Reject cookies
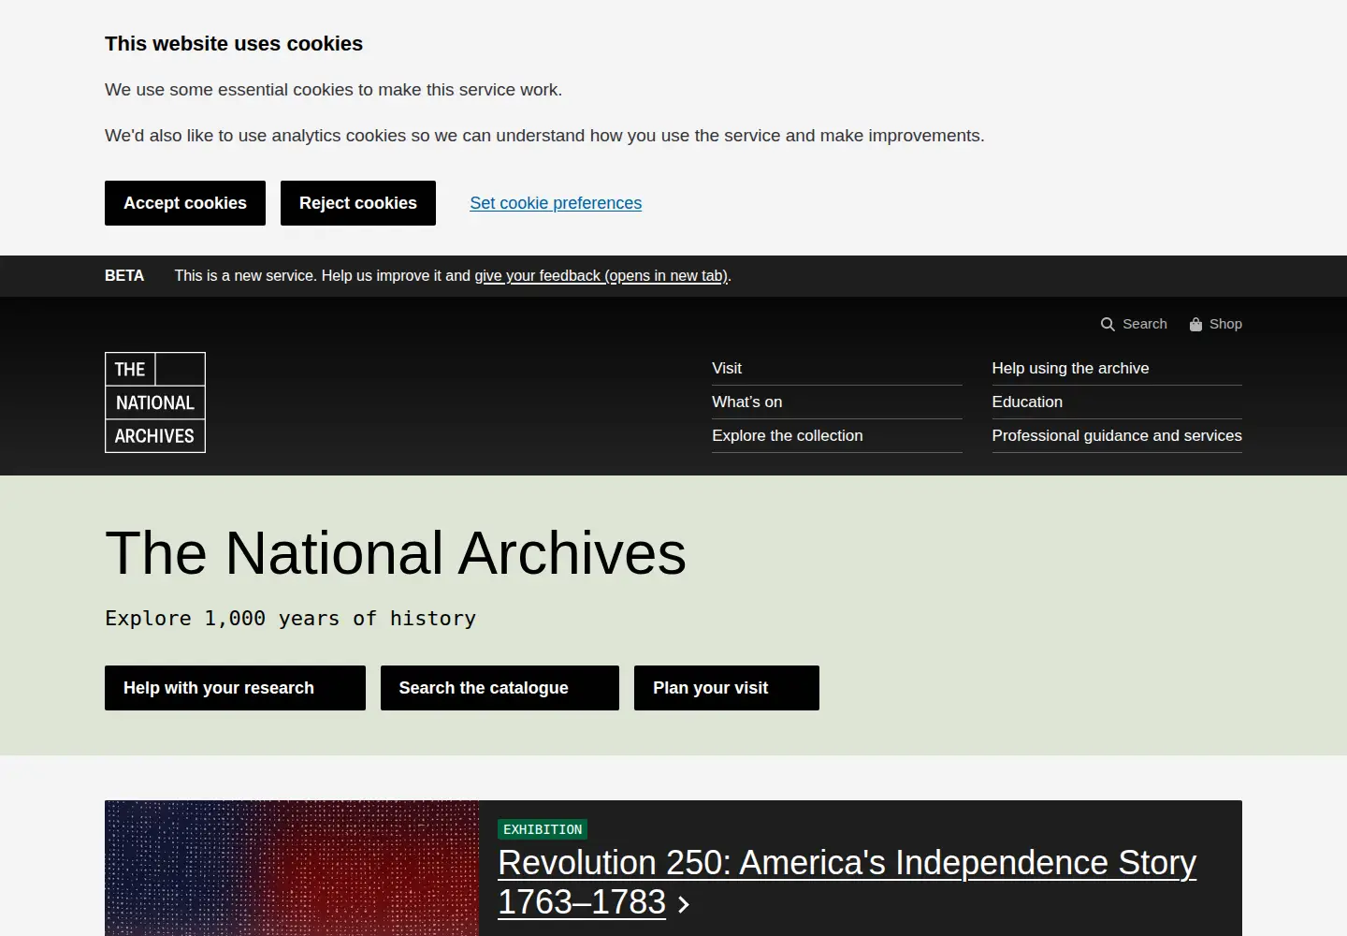 [x=358, y=203]
